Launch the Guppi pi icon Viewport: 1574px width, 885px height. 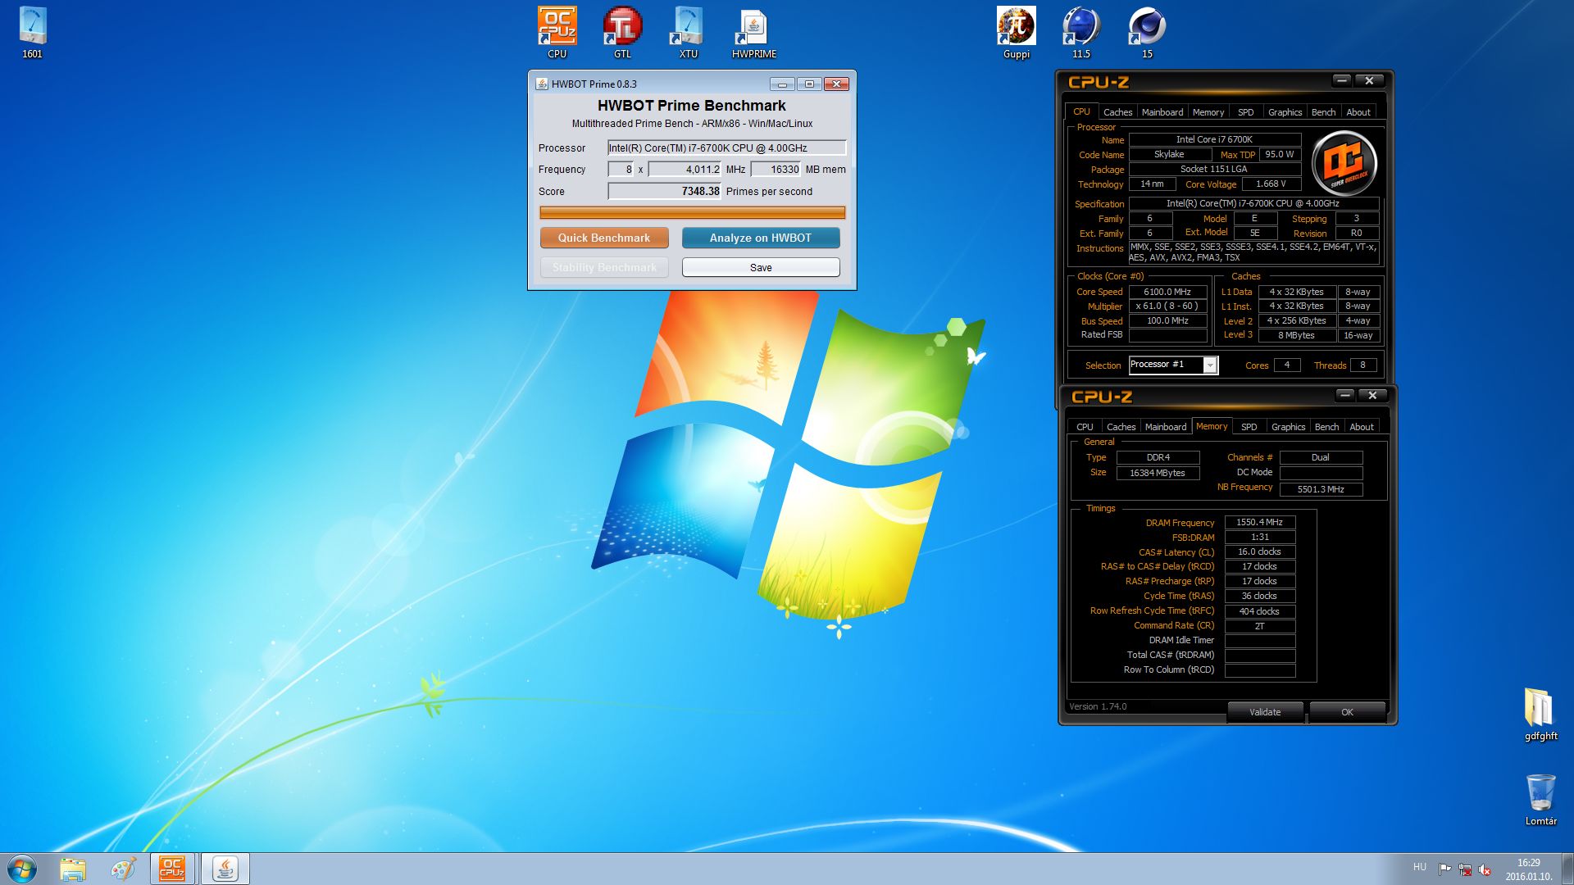pos(1016,26)
